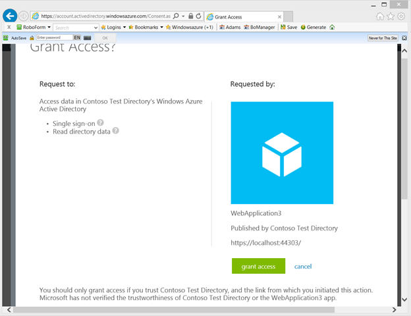Maximize the browser window
Viewport: 411px width, 316px height.
coord(384,5)
